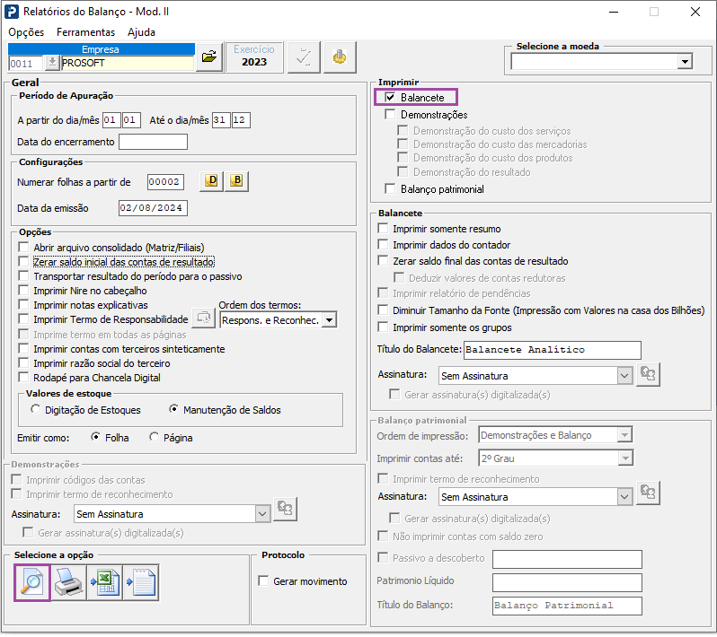Check Imprimir razão social do terceiro
The image size is (717, 637).
pos(23,363)
